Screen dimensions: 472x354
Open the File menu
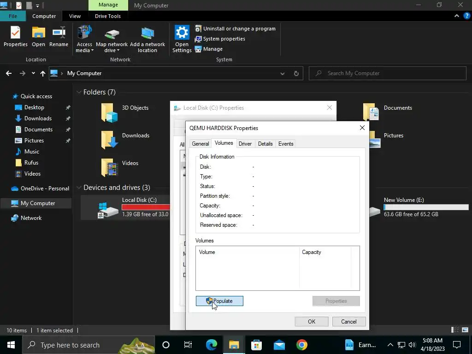pyautogui.click(x=12, y=16)
